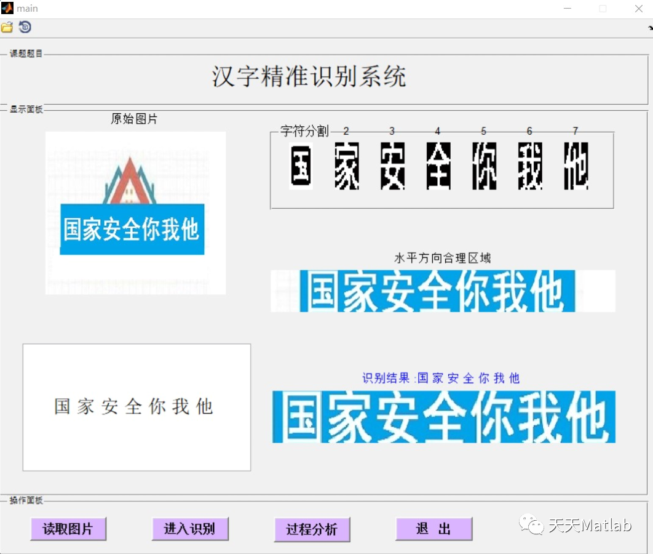The height and width of the screenshot is (554, 653).
Task: Click segmented character 我 thumbnail
Action: tap(530, 166)
